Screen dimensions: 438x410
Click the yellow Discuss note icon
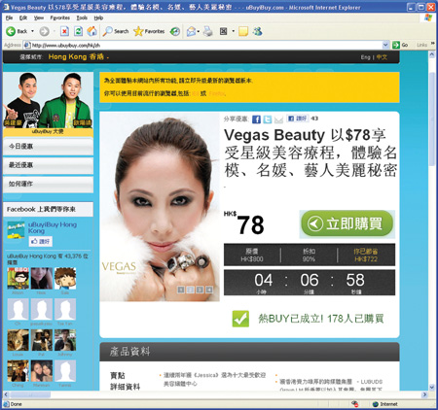tap(243, 31)
